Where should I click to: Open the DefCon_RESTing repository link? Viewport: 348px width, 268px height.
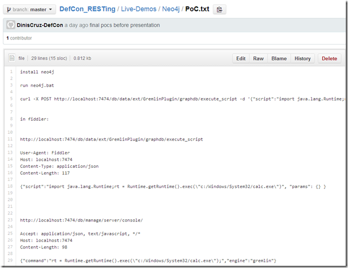87,9
